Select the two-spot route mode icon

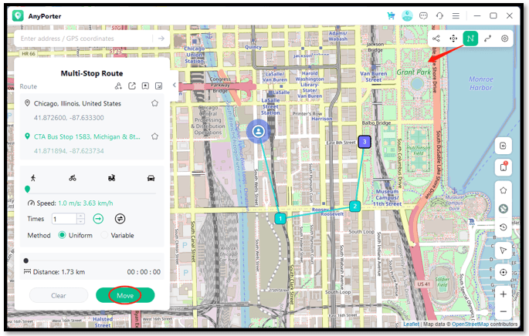click(x=487, y=39)
